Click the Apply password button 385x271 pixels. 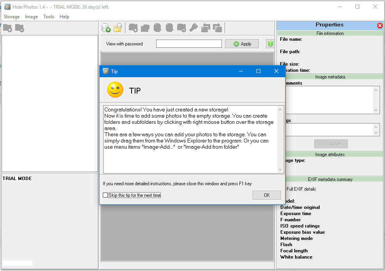point(242,44)
